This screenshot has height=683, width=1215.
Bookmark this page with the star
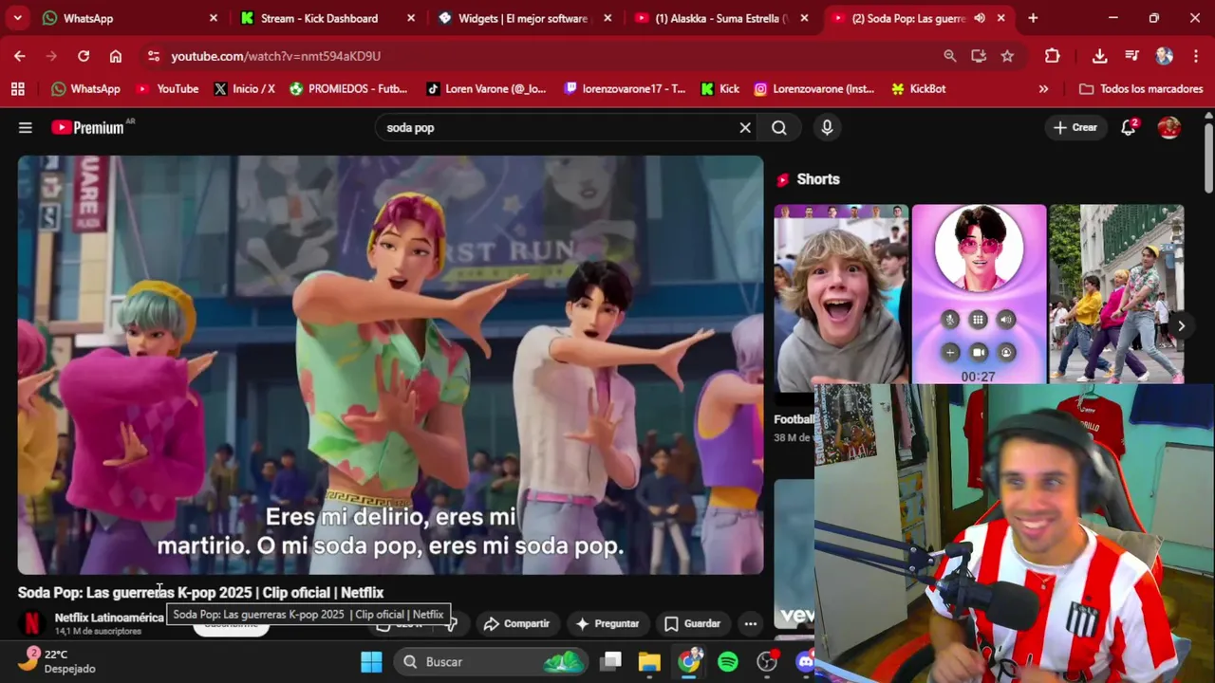point(1007,56)
